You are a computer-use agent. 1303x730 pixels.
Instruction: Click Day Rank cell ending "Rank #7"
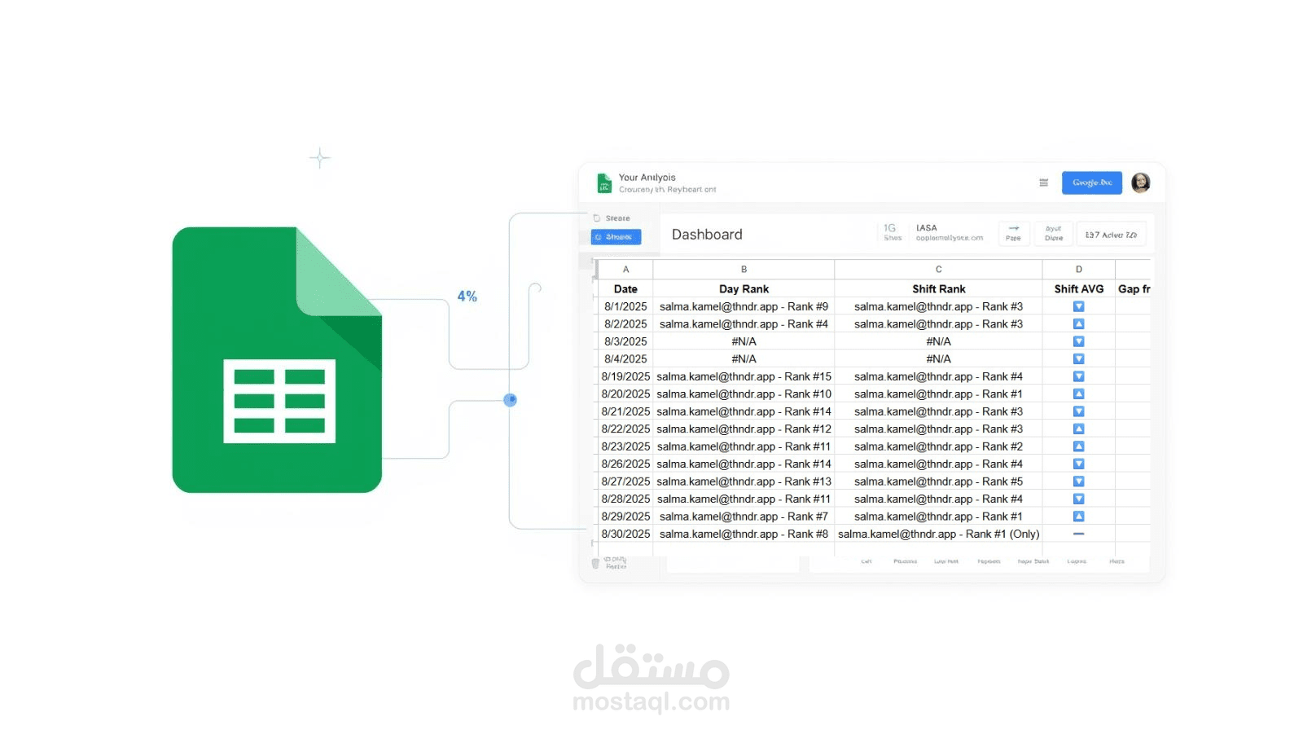tap(744, 517)
